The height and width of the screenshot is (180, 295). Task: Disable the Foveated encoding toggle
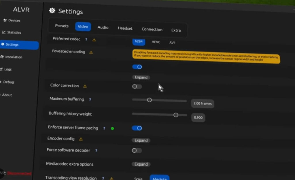(x=137, y=67)
